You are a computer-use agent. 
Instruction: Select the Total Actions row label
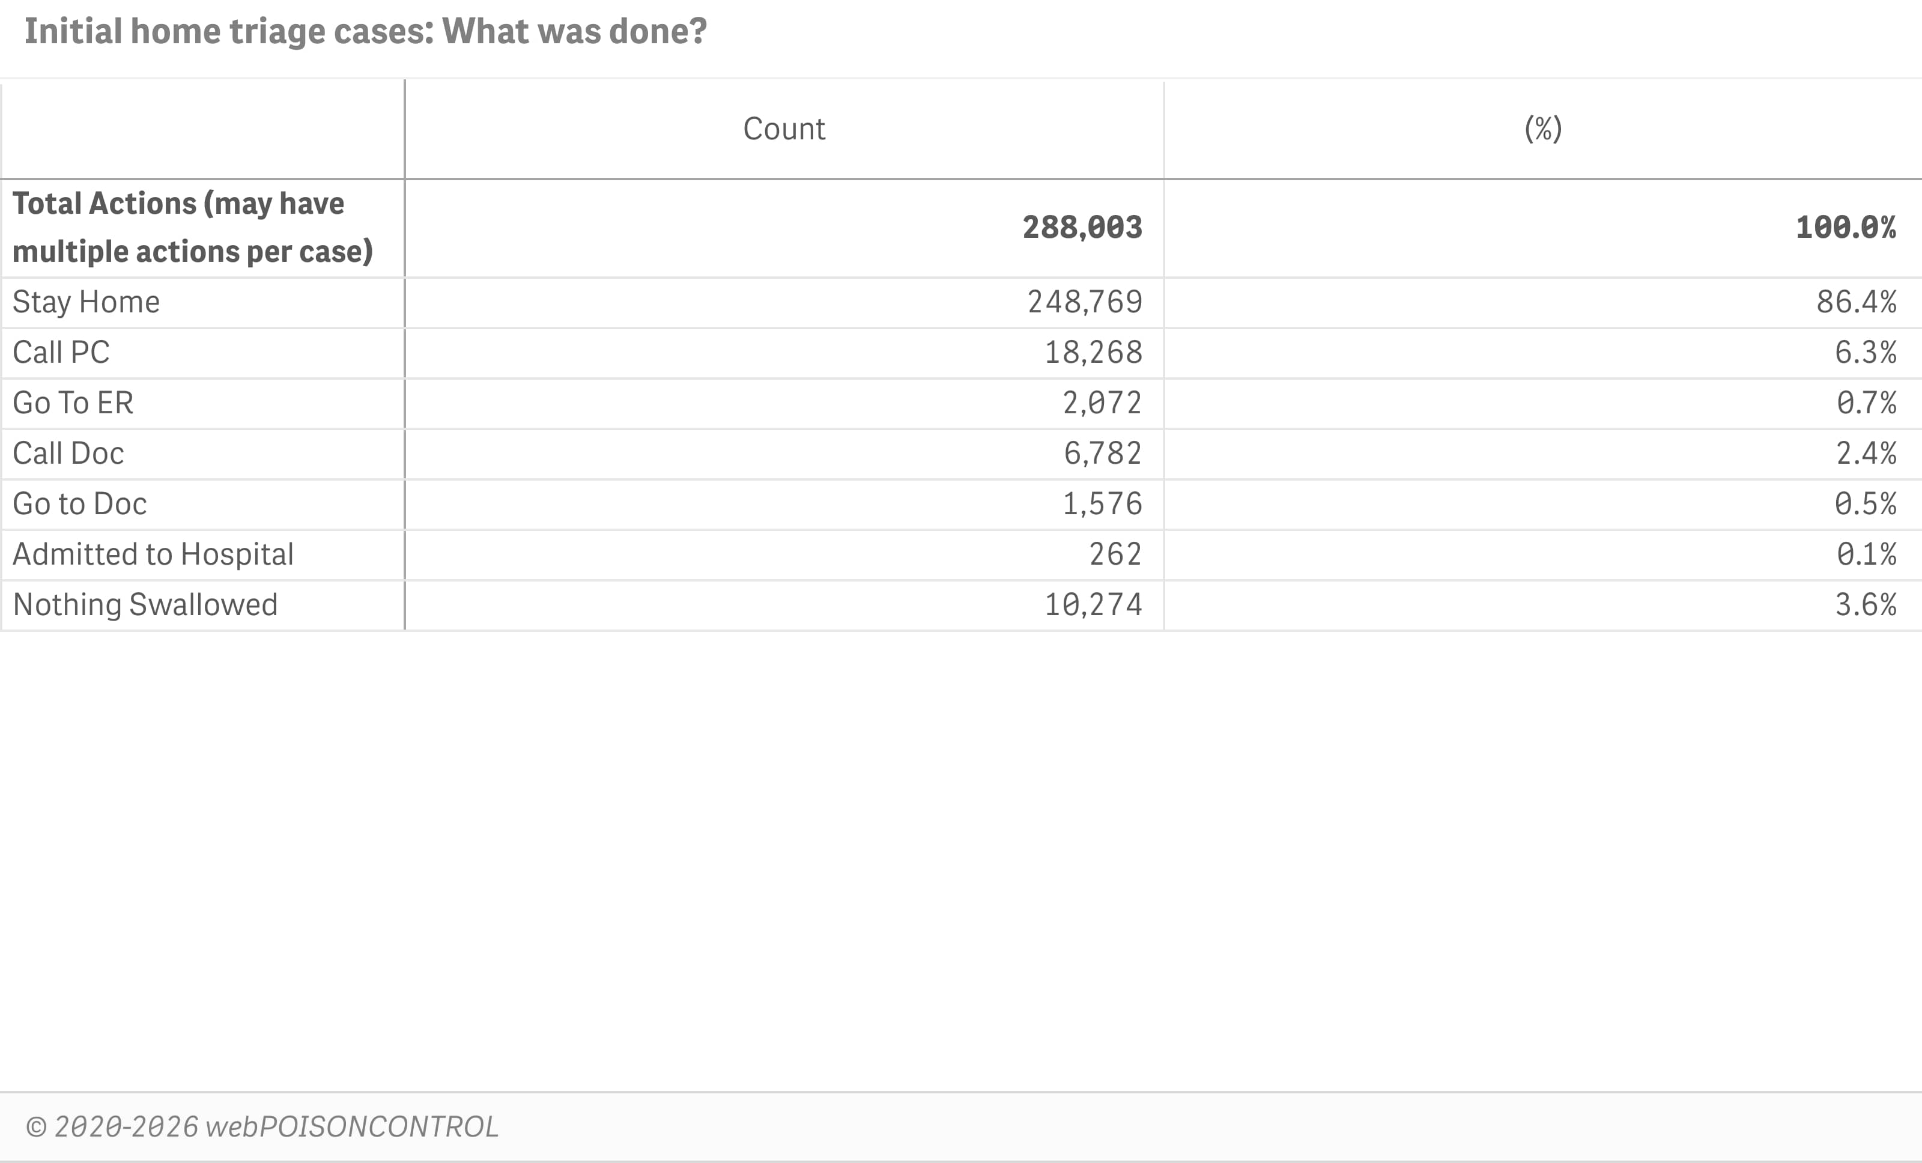pos(193,227)
